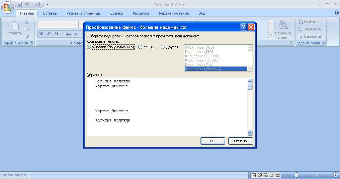The height and width of the screenshot is (179, 340).
Task: Click zoom in plus button
Action: [336, 175]
